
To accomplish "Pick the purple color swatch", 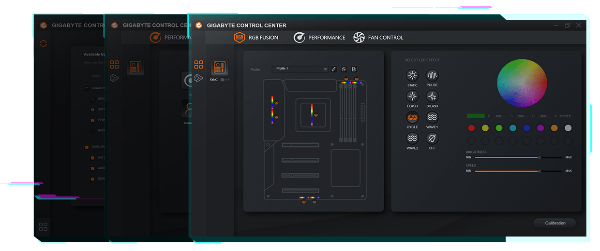I will click(540, 128).
